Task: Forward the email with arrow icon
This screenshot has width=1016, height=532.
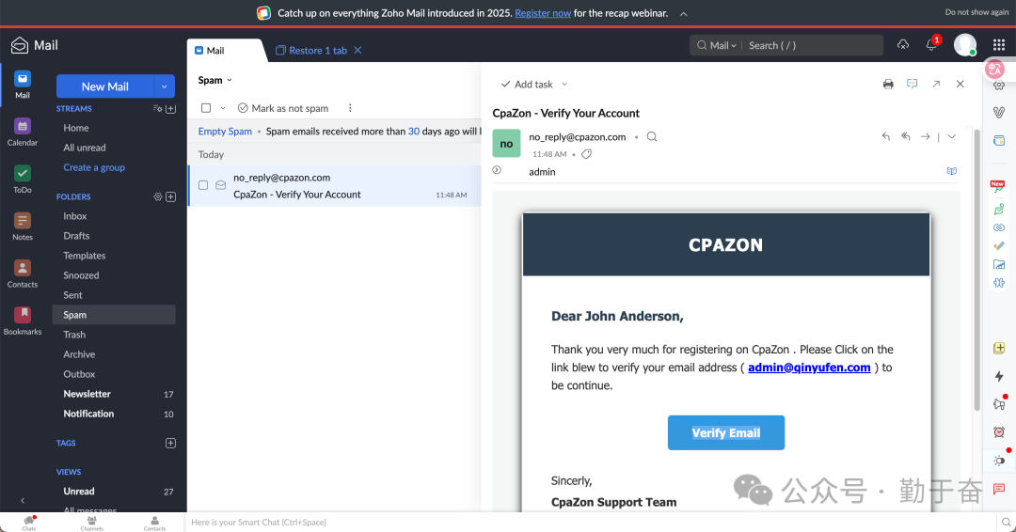Action: tap(926, 136)
